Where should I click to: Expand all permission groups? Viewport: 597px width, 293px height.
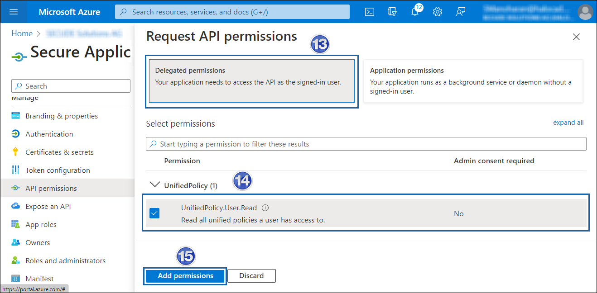[x=568, y=123]
